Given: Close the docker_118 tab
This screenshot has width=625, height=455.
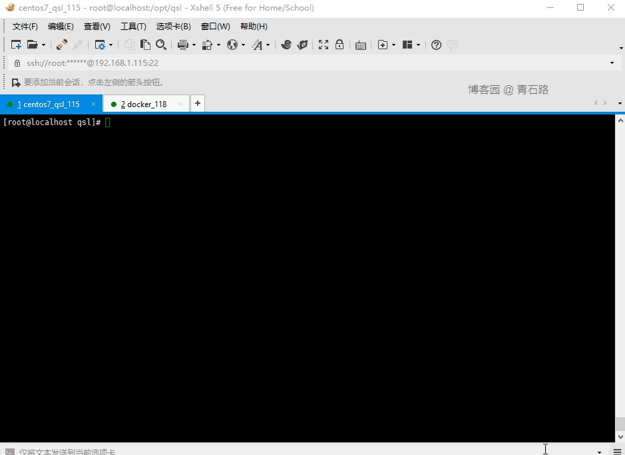Looking at the screenshot, I should (180, 104).
